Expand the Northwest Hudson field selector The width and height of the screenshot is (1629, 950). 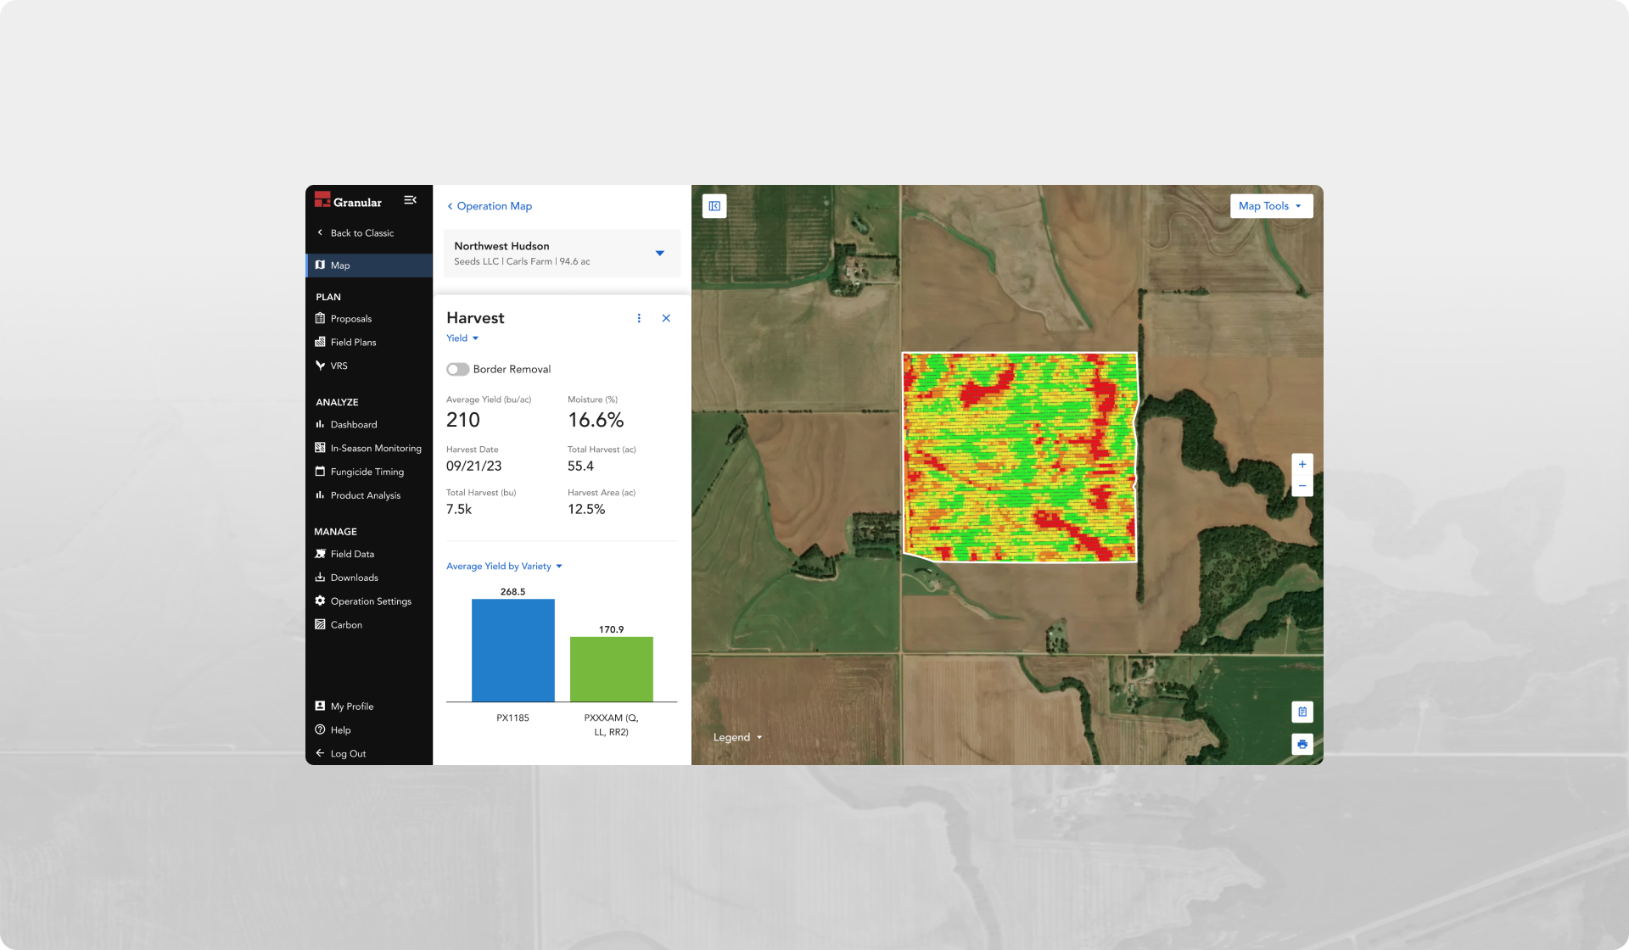pos(659,253)
